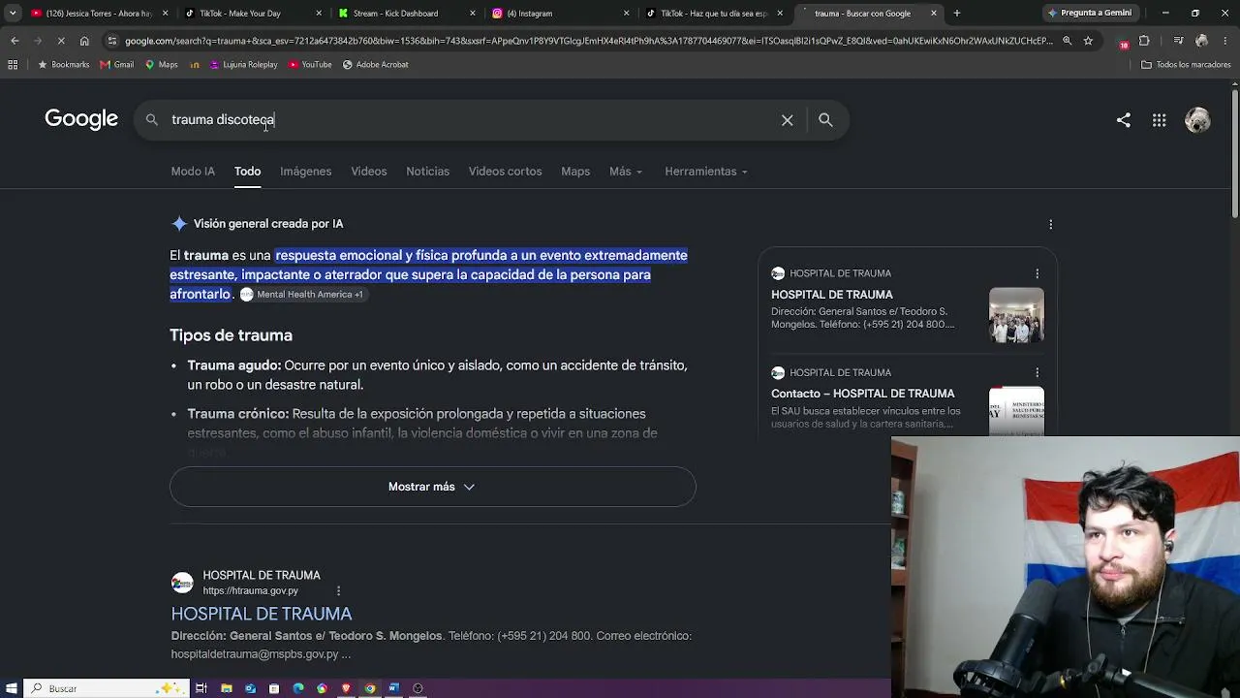Go to browser home page
Viewport: 1240px width, 698px height.
(84, 41)
